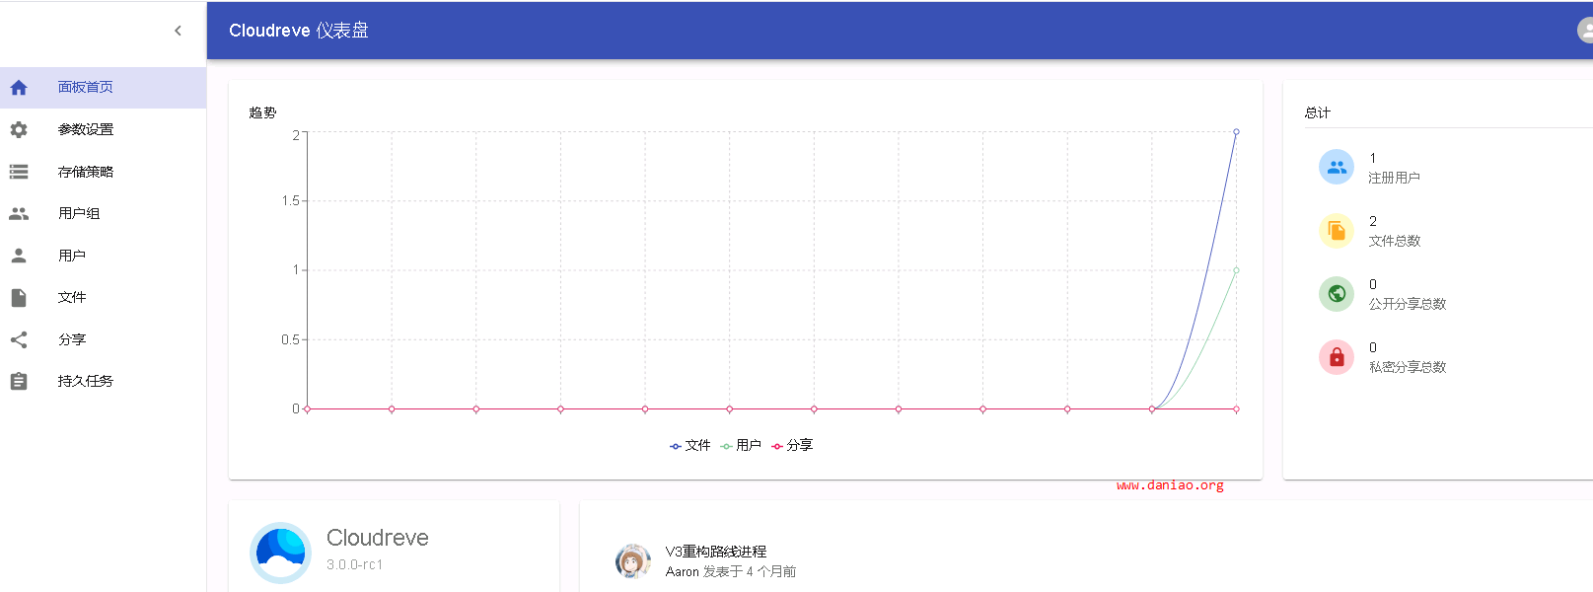
Task: Click the 总计 panel title
Action: click(x=1317, y=112)
